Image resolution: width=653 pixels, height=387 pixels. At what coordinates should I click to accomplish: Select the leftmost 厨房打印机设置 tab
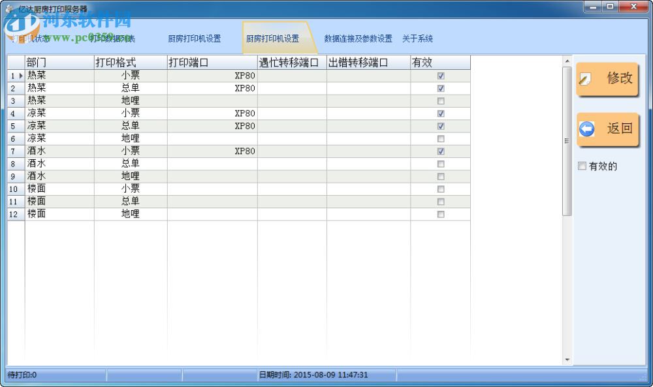(x=196, y=38)
